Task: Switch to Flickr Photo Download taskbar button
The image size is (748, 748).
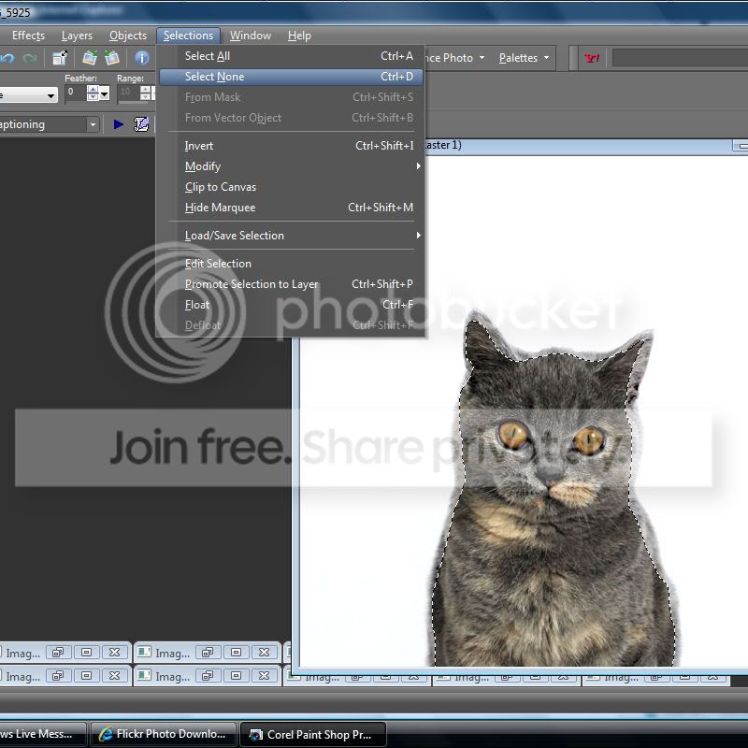Action: (x=163, y=734)
